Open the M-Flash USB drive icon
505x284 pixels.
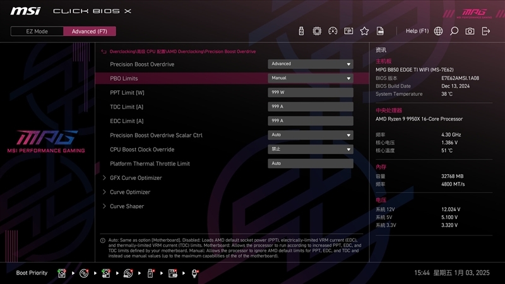click(301, 31)
